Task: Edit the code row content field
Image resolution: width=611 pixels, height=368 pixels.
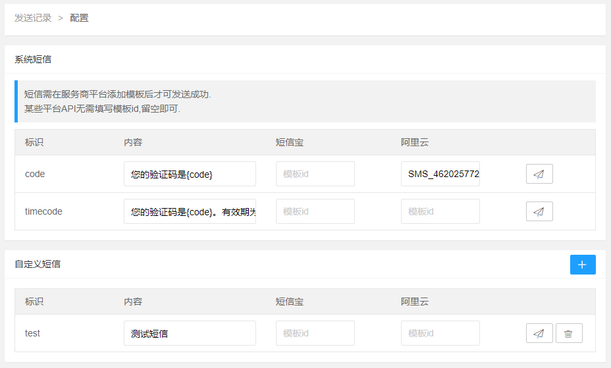Action: tap(190, 174)
